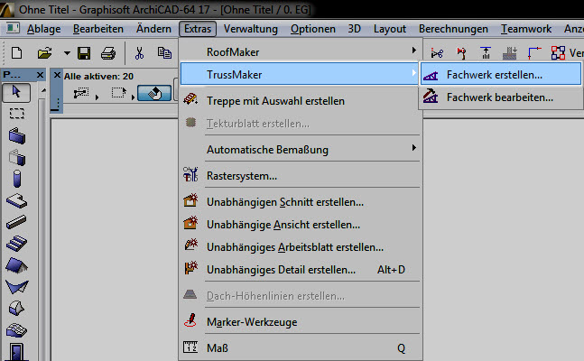Close the toolbox panel

click(40, 75)
